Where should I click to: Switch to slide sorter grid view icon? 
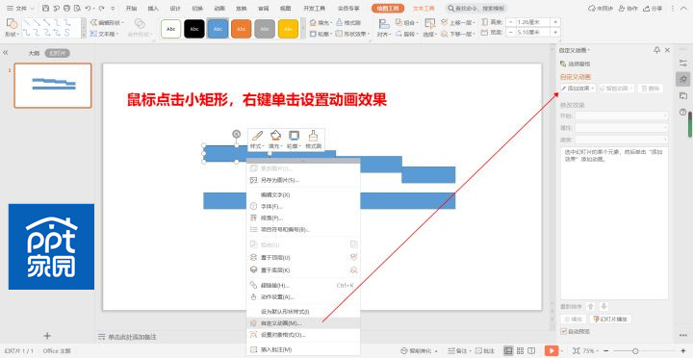(520, 350)
